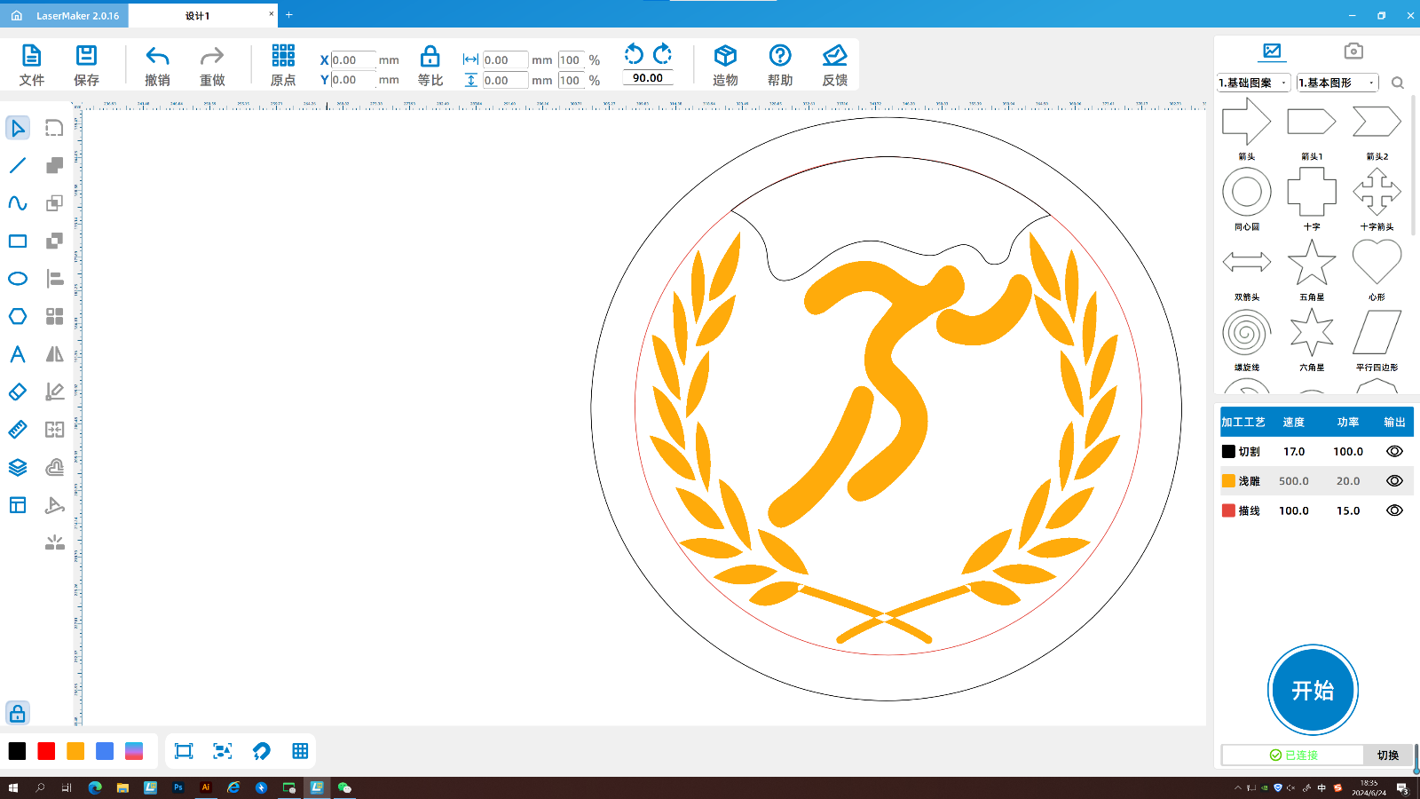The width and height of the screenshot is (1420, 799).
Task: Choose the straight line tool
Action: pos(18,166)
